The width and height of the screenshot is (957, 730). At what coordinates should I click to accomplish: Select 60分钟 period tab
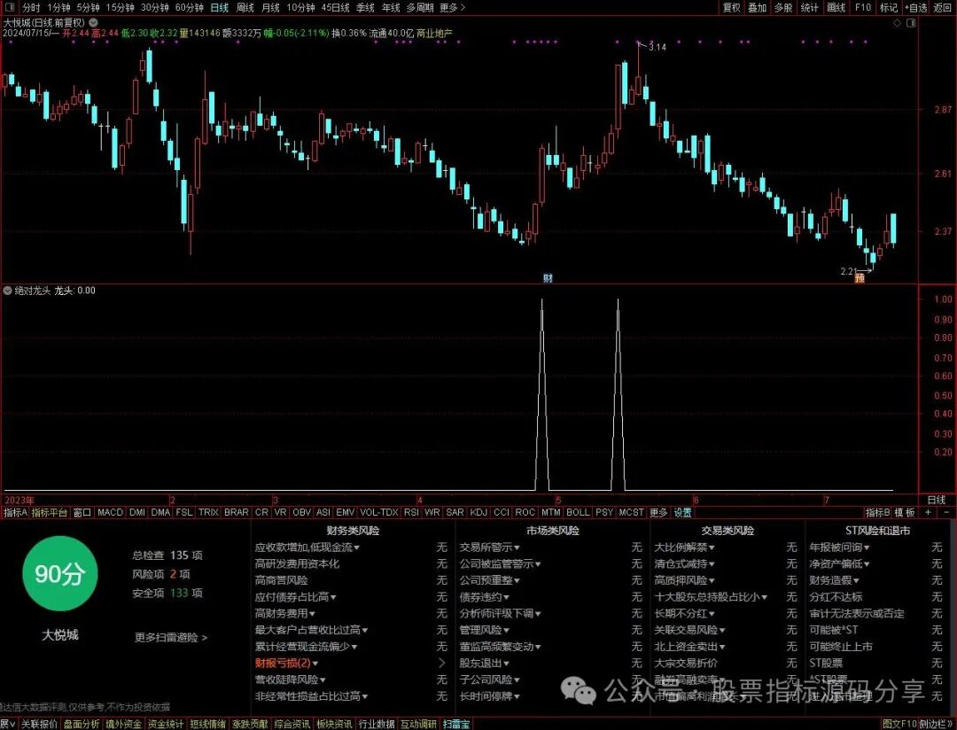tap(190, 7)
